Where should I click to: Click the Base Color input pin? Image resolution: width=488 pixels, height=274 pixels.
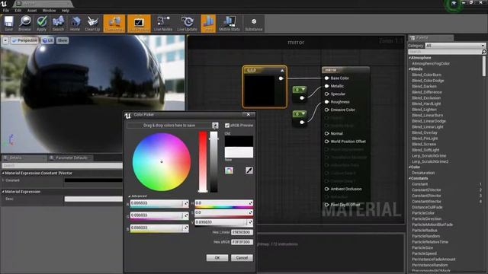[x=327, y=78]
